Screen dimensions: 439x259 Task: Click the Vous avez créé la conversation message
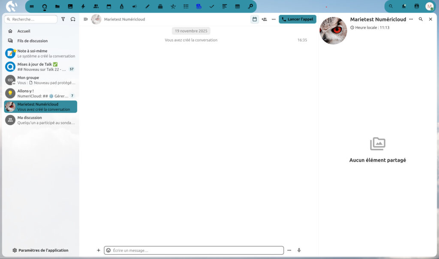[x=191, y=40]
